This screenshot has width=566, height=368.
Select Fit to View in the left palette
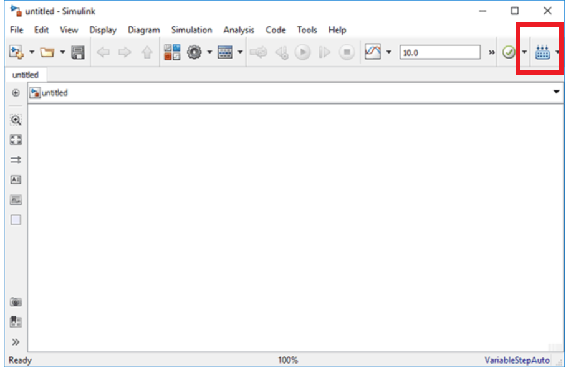(x=16, y=140)
